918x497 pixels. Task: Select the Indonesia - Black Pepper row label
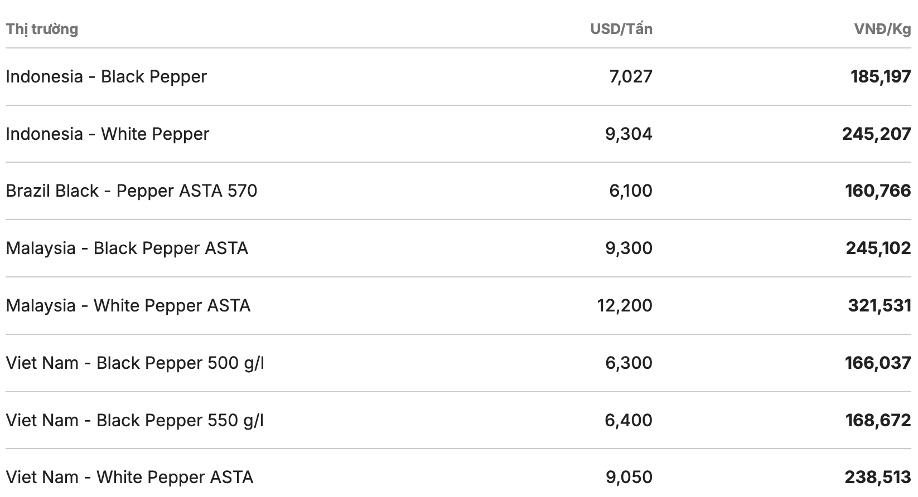(106, 77)
